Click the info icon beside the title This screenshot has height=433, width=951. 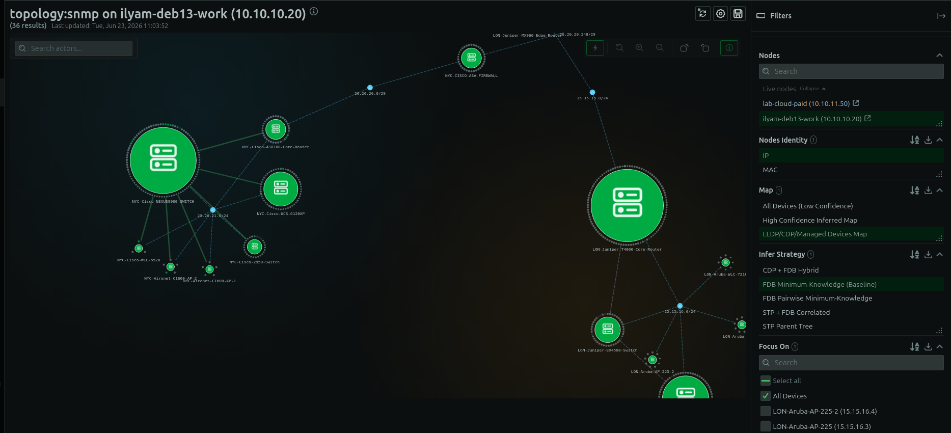click(314, 11)
